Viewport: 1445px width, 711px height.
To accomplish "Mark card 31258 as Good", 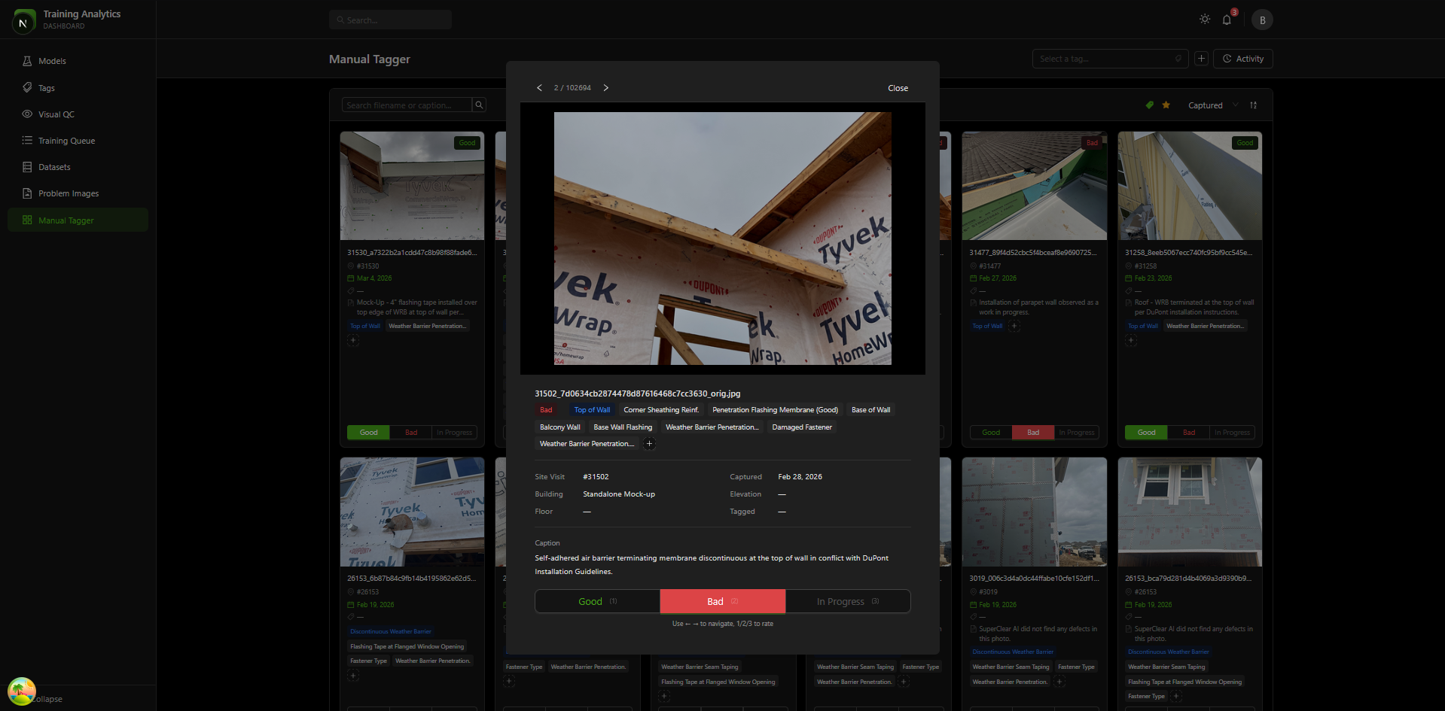I will click(x=1146, y=433).
